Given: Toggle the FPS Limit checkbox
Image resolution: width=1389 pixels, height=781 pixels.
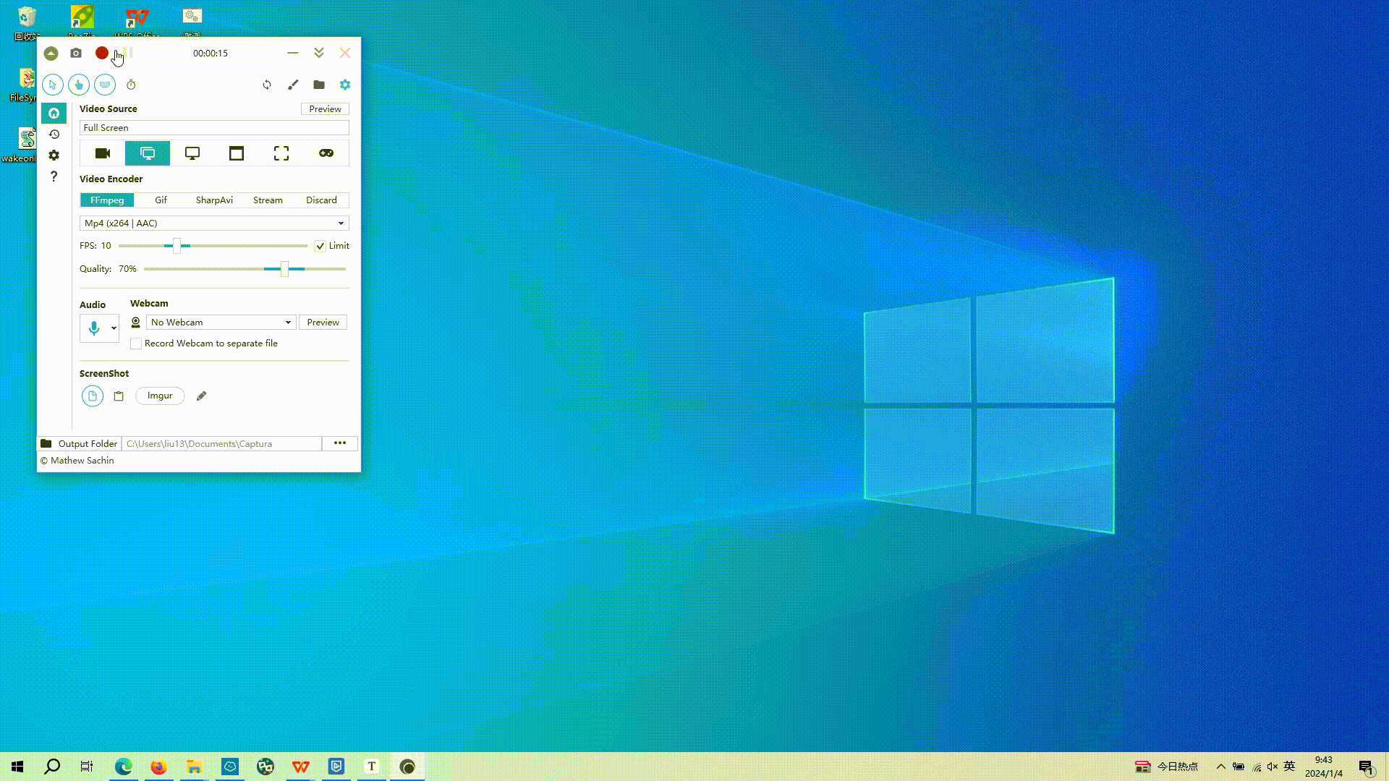Looking at the screenshot, I should 320,246.
